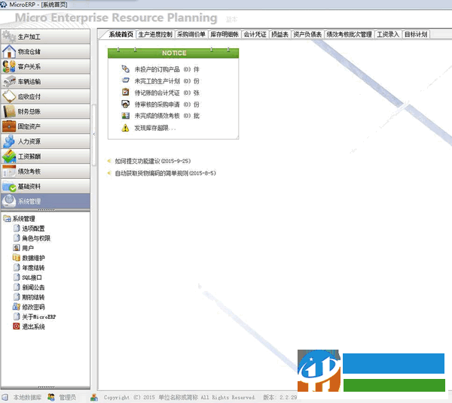452x403 pixels.
Task: Click the 绩效考核 calendar icon
Action: pos(9,171)
